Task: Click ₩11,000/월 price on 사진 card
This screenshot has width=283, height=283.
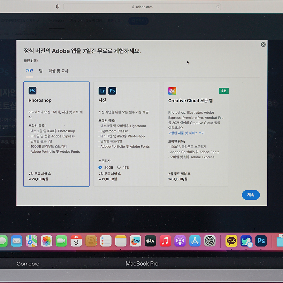Action: pos(108,179)
